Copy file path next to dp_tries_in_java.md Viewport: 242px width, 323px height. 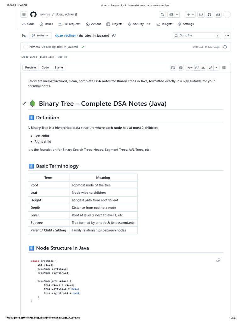(x=114, y=36)
